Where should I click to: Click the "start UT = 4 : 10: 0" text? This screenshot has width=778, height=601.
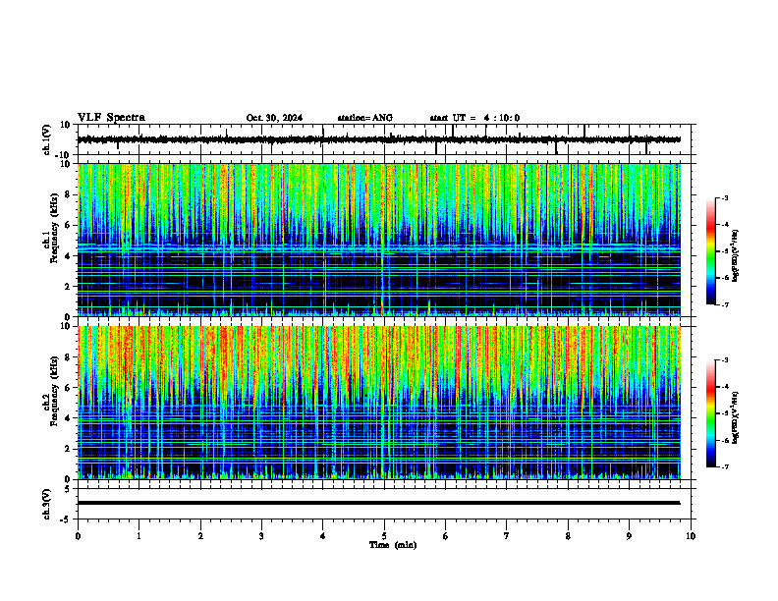coord(474,118)
